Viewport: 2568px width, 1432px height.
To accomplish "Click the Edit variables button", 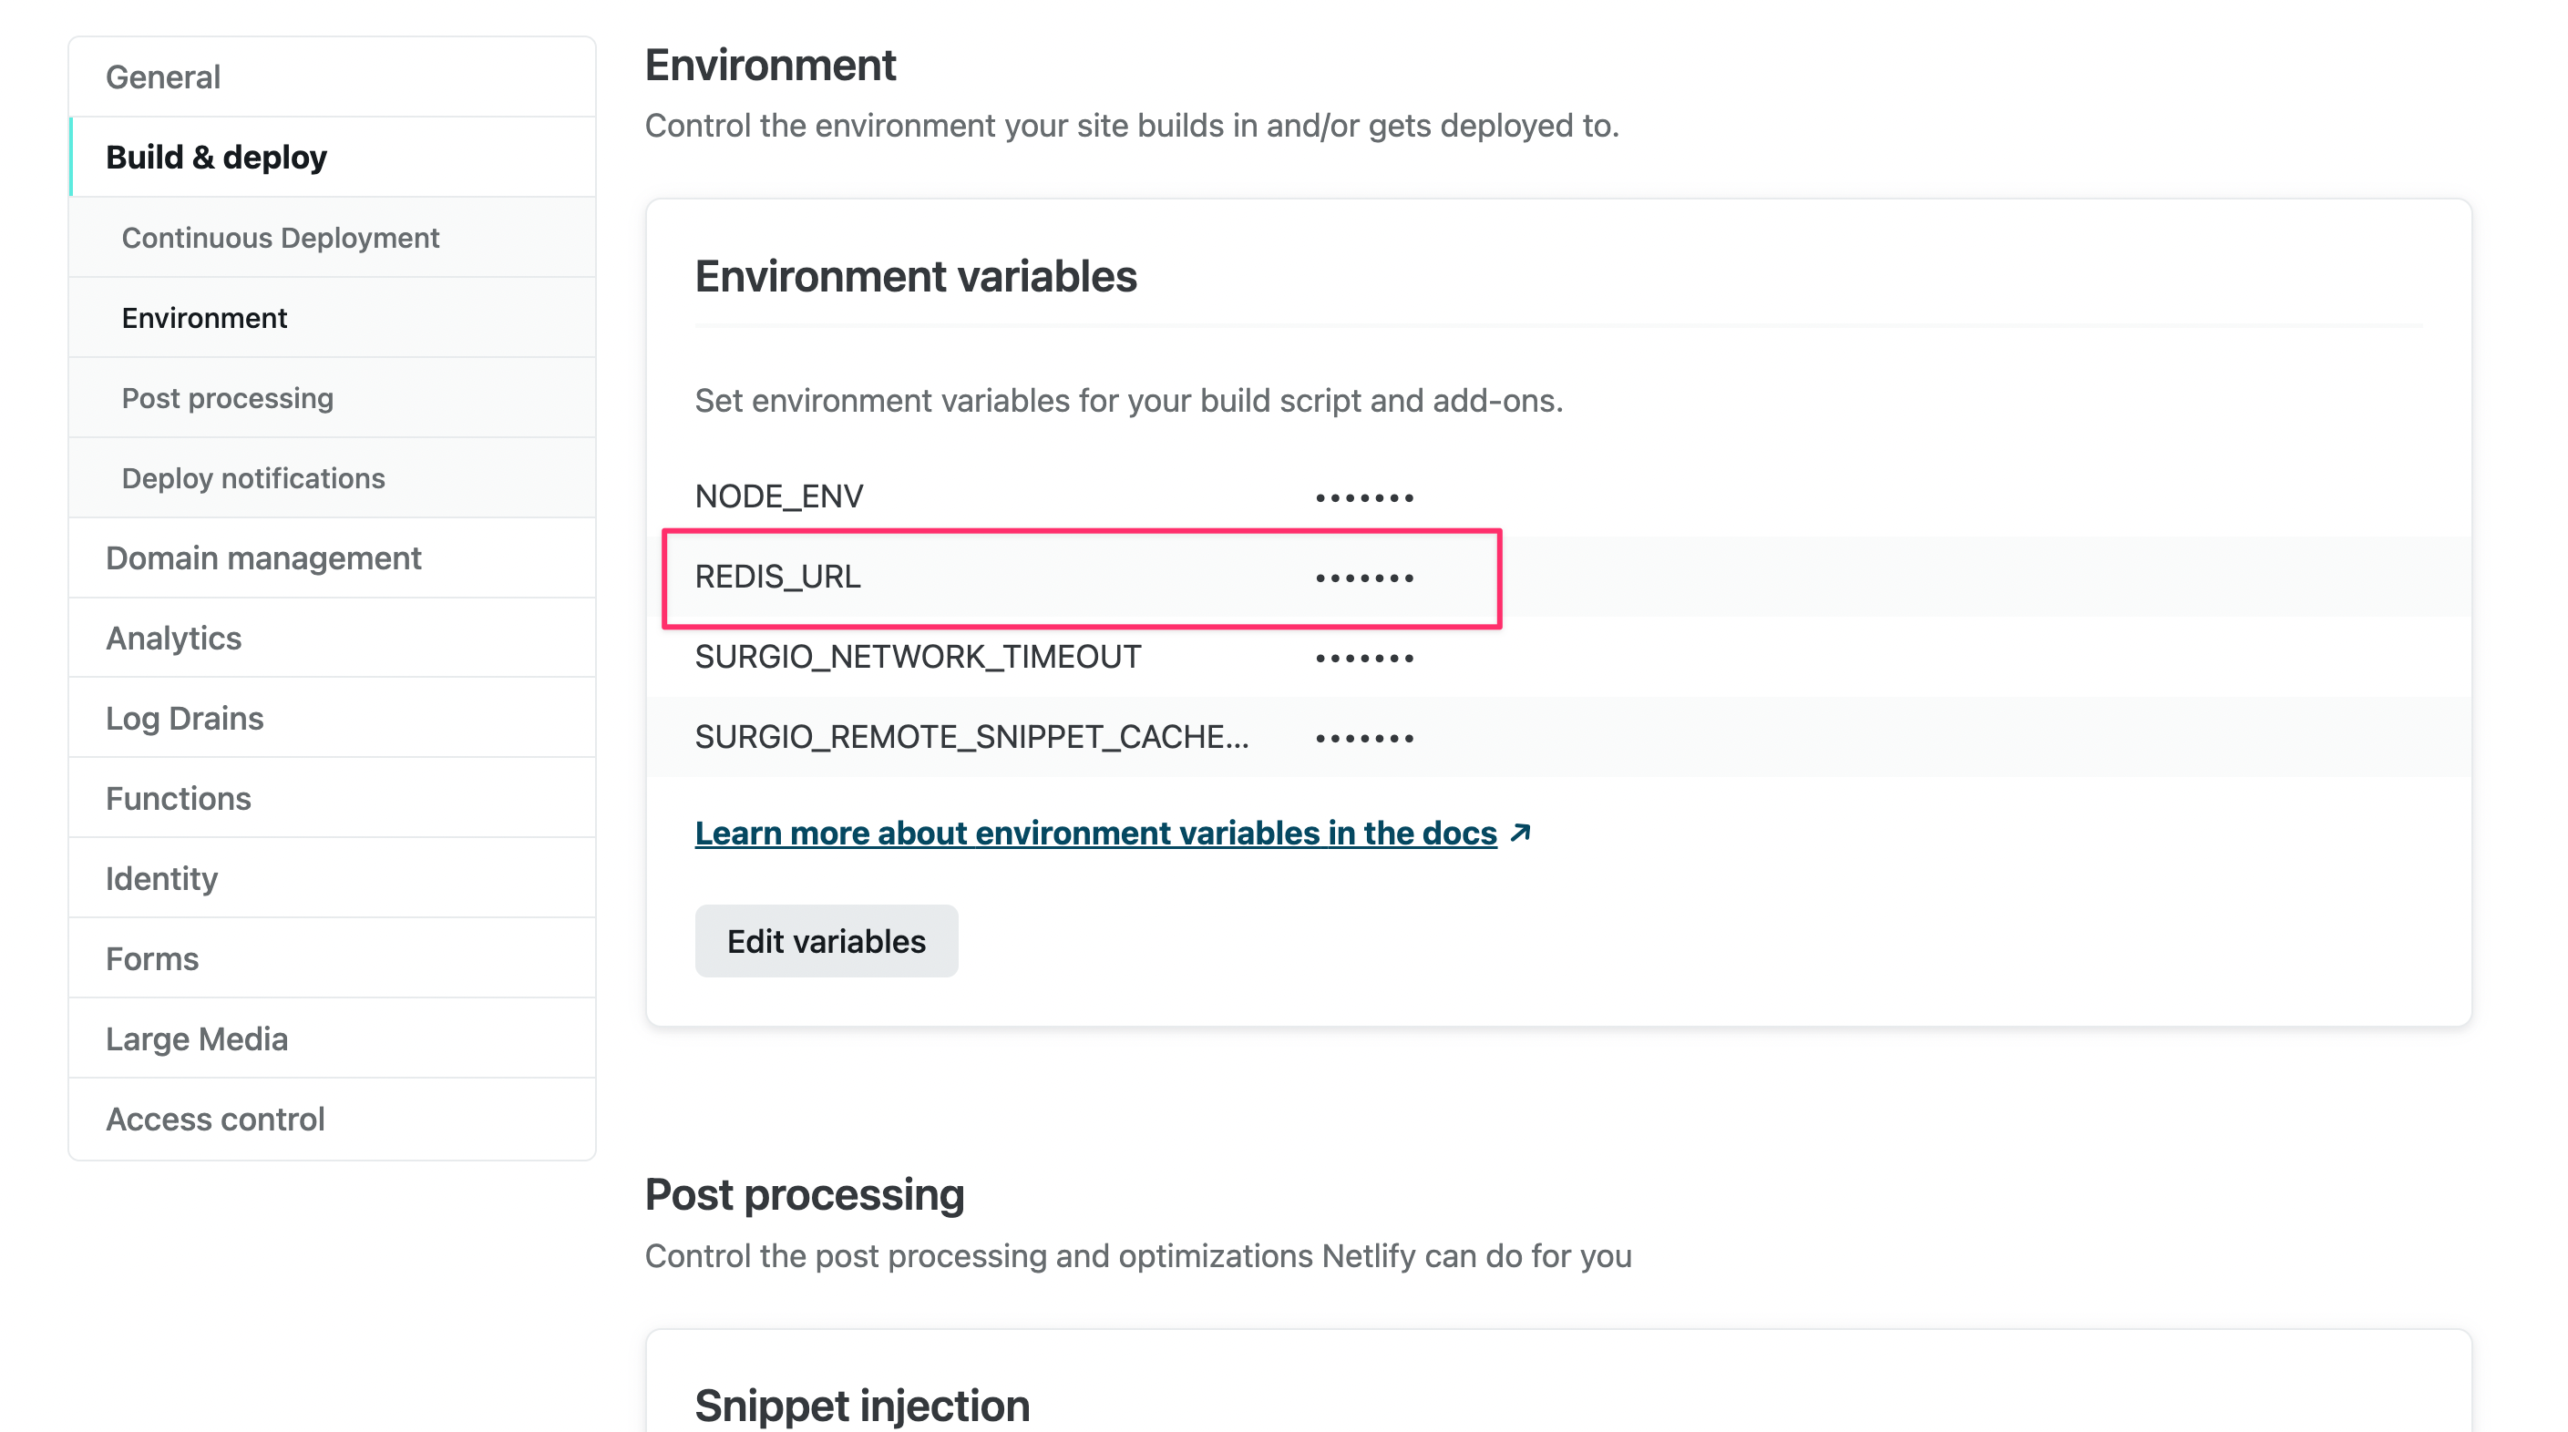I will pos(826,942).
